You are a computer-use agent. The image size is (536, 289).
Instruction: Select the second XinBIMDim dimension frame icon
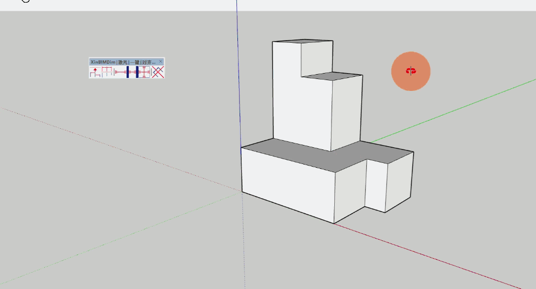click(x=108, y=73)
